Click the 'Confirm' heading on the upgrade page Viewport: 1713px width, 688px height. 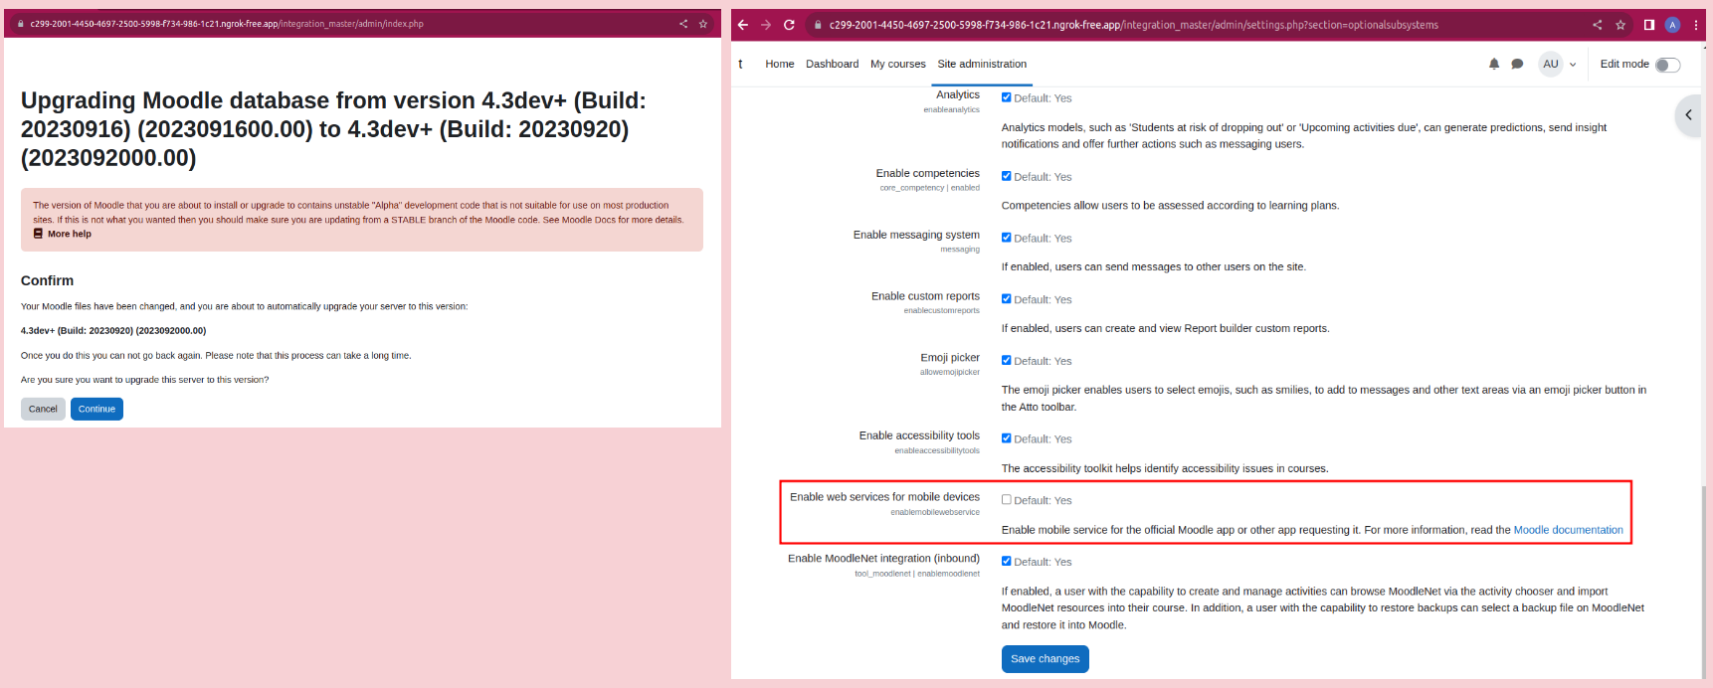coord(47,280)
